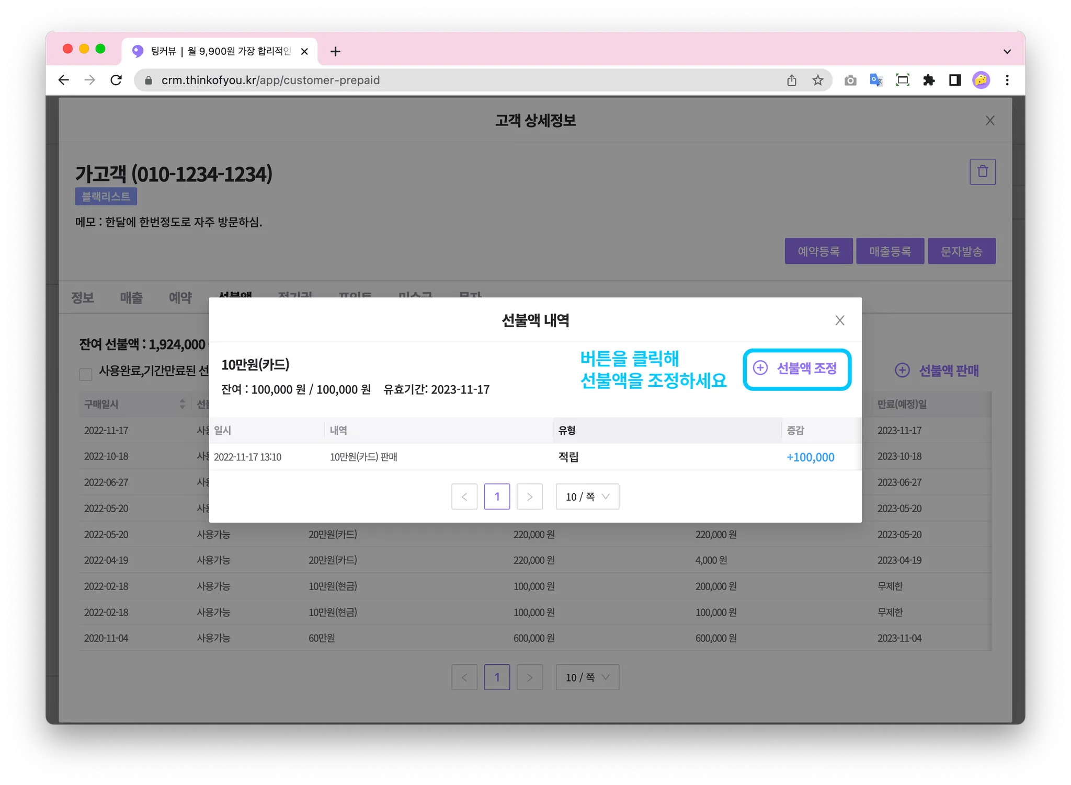The height and width of the screenshot is (785, 1071).
Task: Click the 예약등록 button
Action: coord(818,251)
